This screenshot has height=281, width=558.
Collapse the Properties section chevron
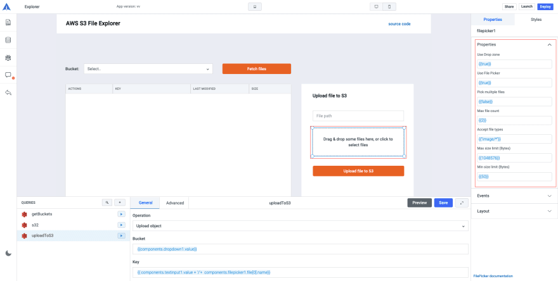pyautogui.click(x=550, y=45)
